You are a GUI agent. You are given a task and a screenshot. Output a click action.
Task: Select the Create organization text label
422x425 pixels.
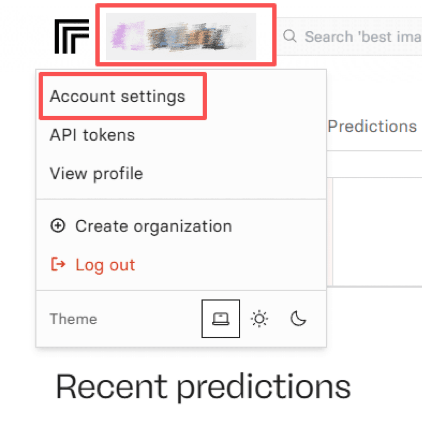(153, 226)
